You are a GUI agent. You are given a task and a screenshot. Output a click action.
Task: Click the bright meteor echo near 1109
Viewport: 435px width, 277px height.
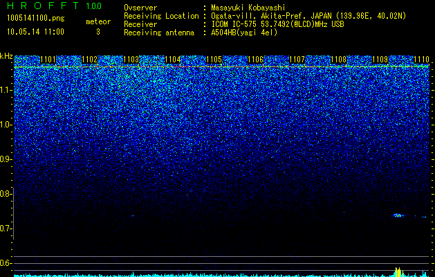(398, 215)
